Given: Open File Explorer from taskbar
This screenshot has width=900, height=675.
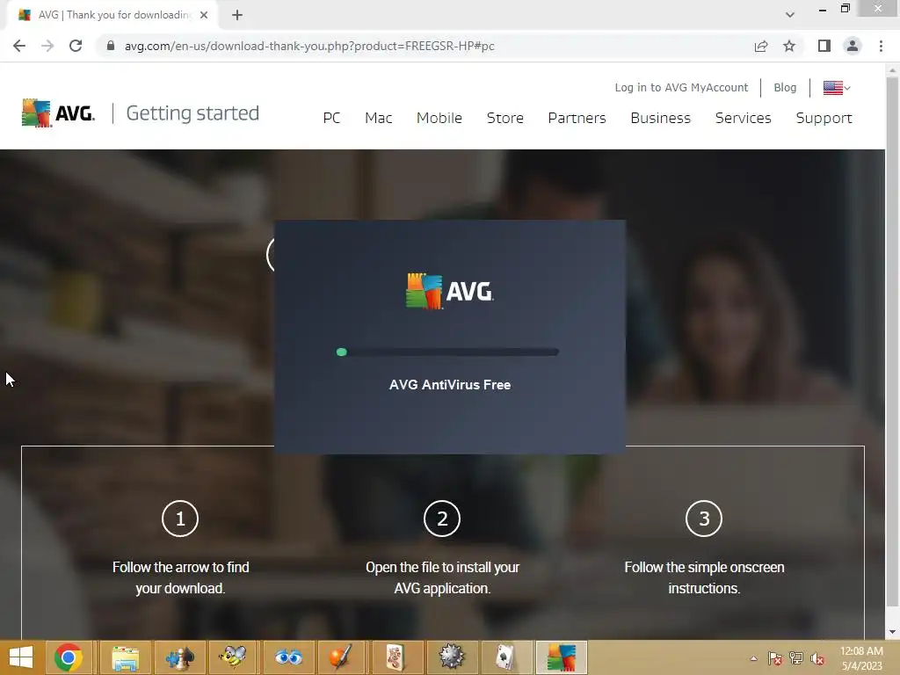Looking at the screenshot, I should 125,657.
